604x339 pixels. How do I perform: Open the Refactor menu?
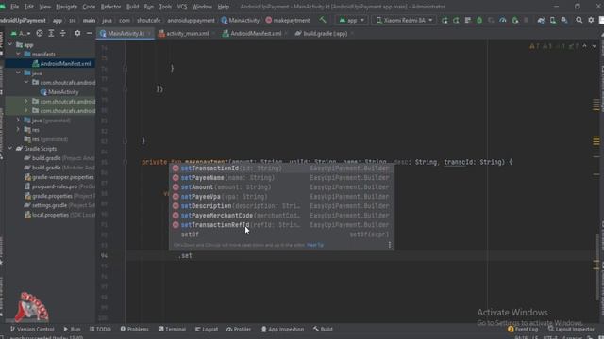(110, 7)
